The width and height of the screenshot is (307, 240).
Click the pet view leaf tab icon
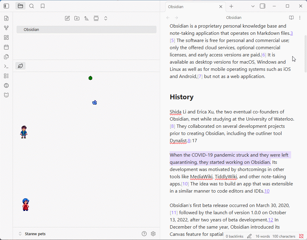20,66
